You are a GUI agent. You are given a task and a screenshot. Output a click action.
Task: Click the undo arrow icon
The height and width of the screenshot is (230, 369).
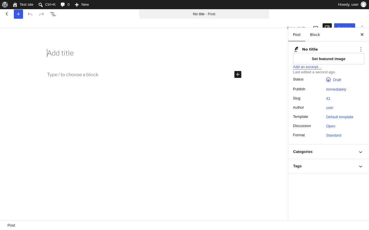pyautogui.click(x=30, y=14)
